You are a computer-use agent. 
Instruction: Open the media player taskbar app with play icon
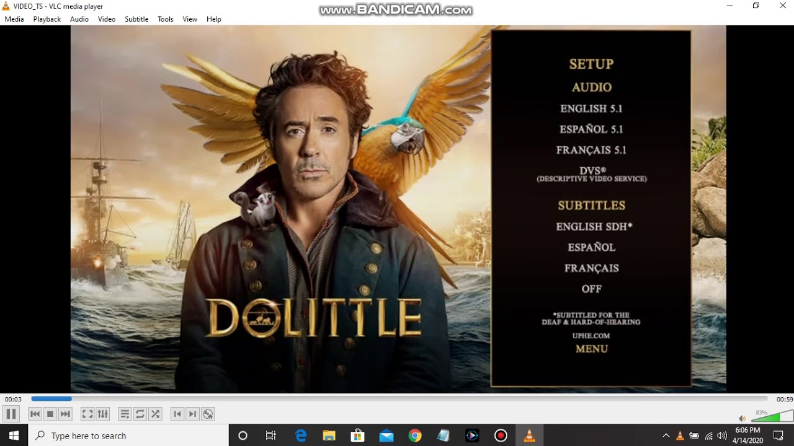click(x=472, y=435)
